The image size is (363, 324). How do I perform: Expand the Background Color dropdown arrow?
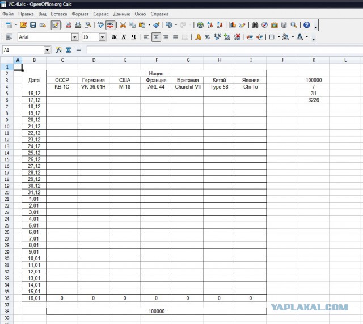(293, 37)
